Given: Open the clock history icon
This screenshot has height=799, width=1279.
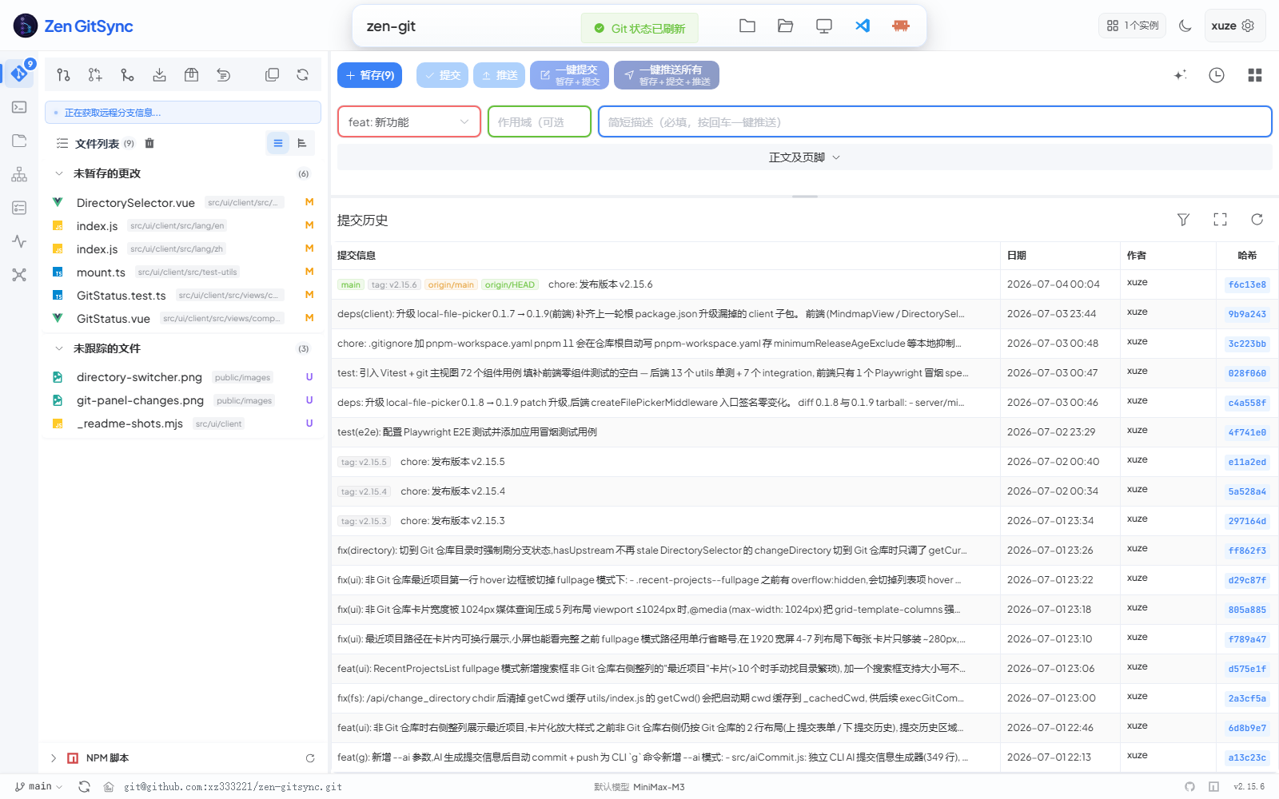Looking at the screenshot, I should click(1217, 75).
